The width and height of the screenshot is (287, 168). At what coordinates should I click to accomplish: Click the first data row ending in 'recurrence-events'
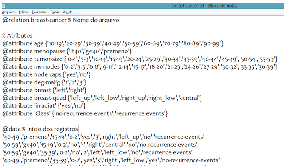pyautogui.click(x=103, y=137)
